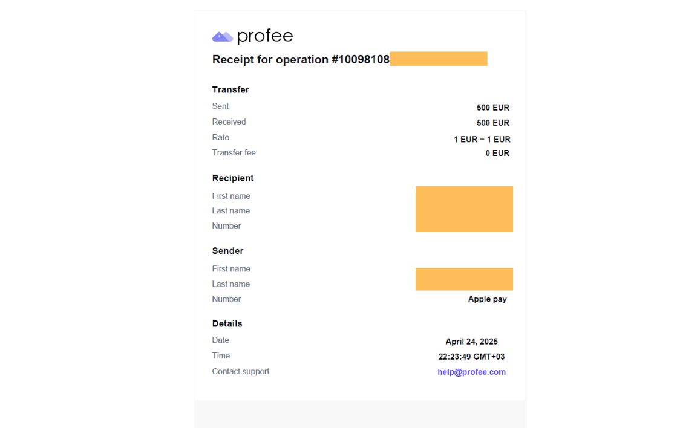The width and height of the screenshot is (680, 428).
Task: Click the Apple pay sender number value
Action: click(x=487, y=299)
